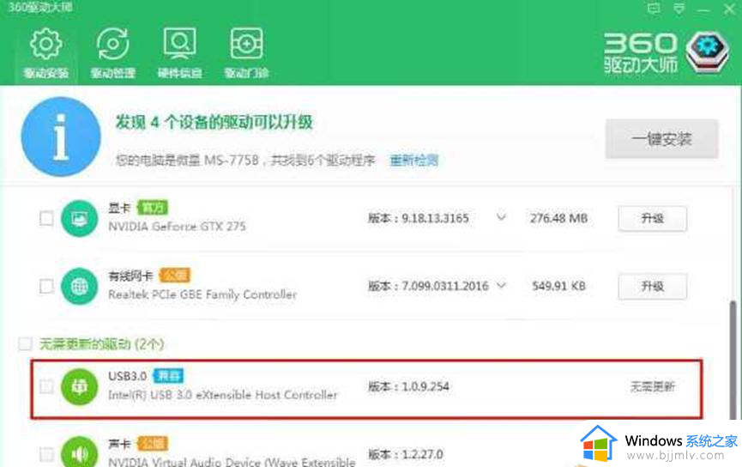Click the 发现 4 个设备的驱动可以升级 heading
Screen dimensions: 742x467
(x=214, y=123)
